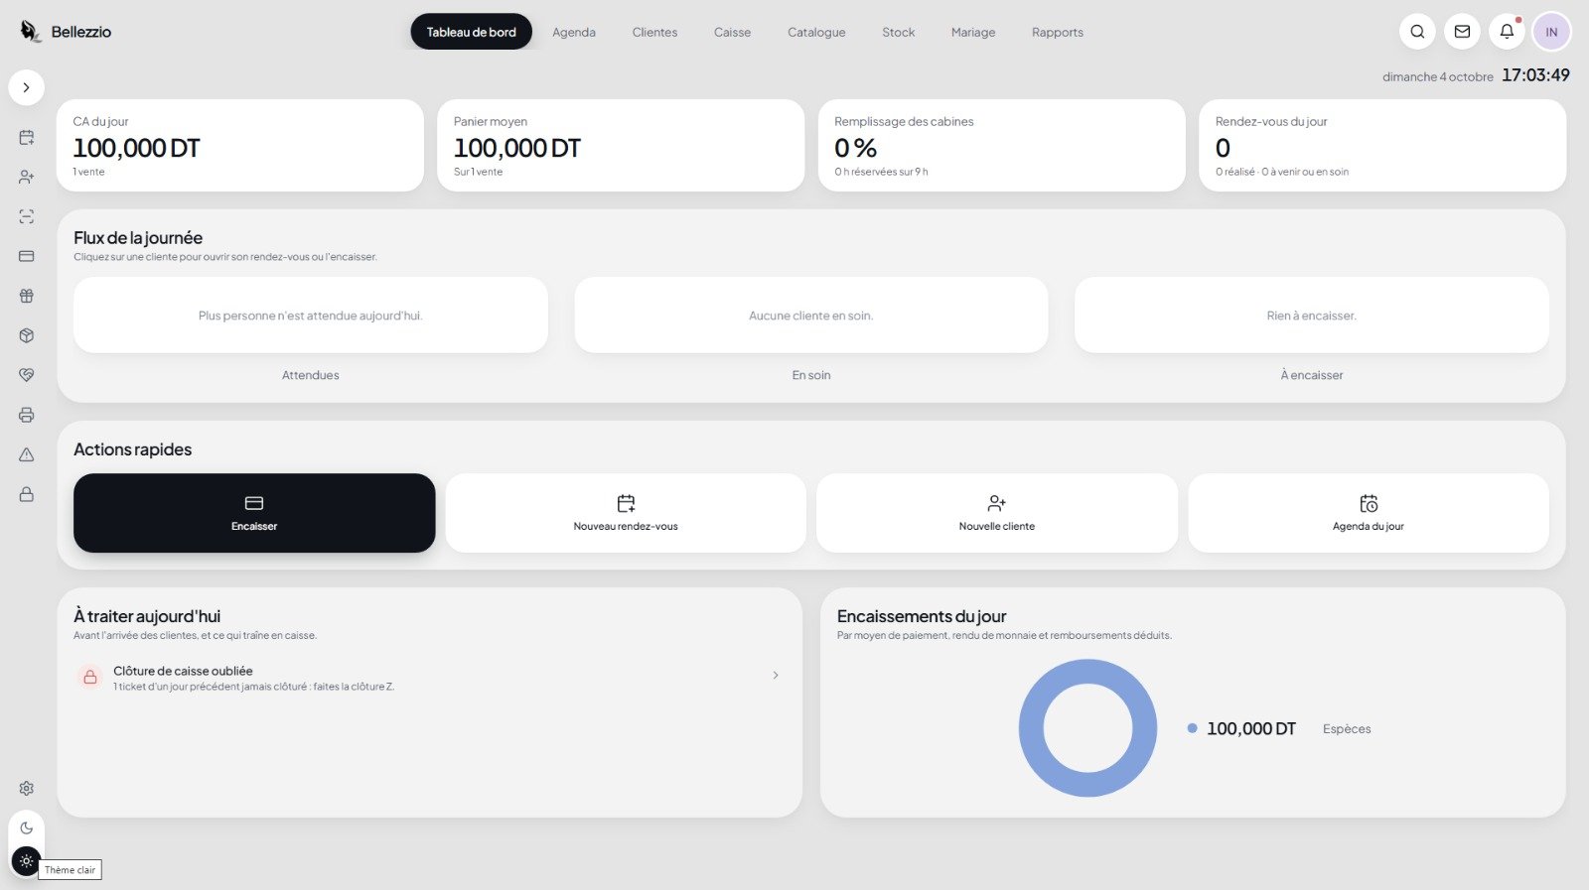The width and height of the screenshot is (1589, 890).
Task: Open the search magnifier icon
Action: tap(1417, 32)
